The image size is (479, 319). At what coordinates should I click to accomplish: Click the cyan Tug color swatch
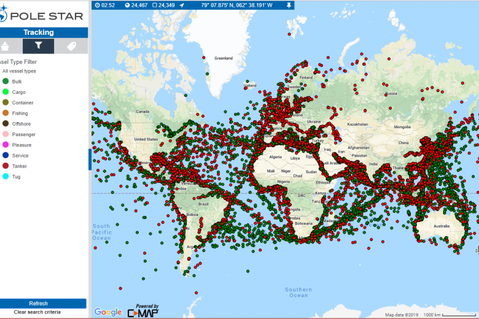(6, 177)
